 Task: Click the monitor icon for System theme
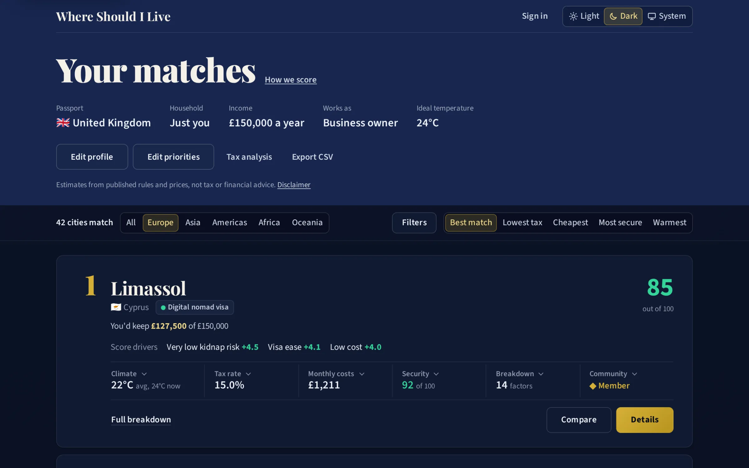pyautogui.click(x=652, y=16)
